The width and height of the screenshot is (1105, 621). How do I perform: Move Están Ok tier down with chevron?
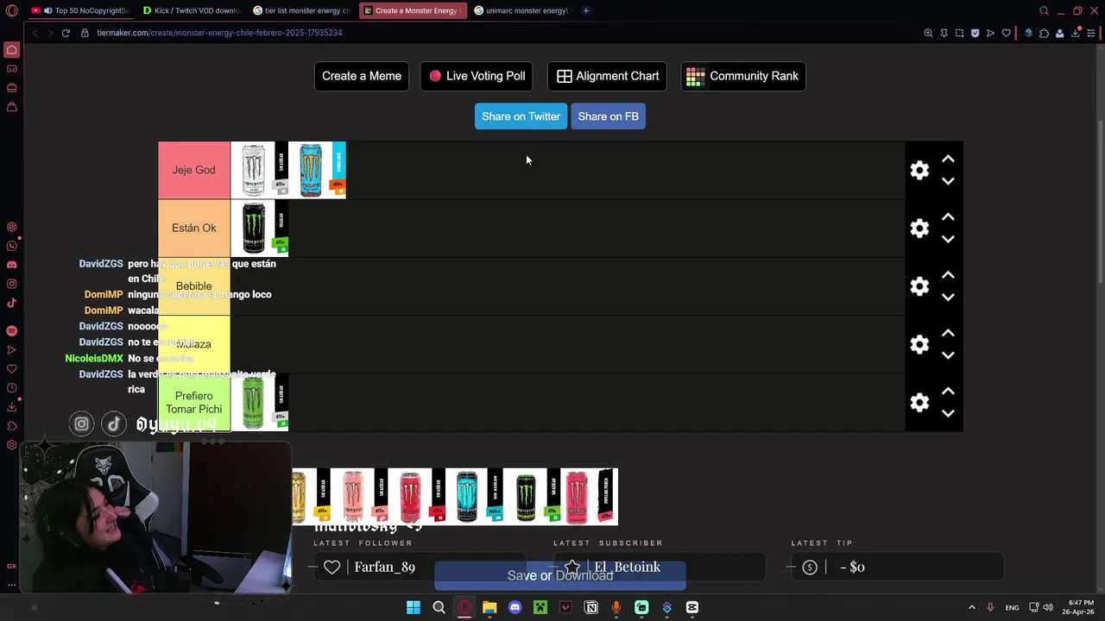(948, 239)
